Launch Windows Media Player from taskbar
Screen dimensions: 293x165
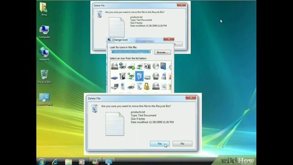[x=81, y=162]
